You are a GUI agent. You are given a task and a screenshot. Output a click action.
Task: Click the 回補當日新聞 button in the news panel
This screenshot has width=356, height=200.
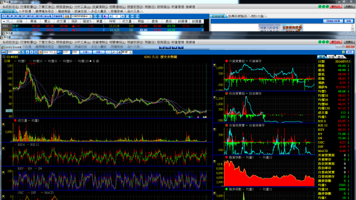[x=333, y=21]
